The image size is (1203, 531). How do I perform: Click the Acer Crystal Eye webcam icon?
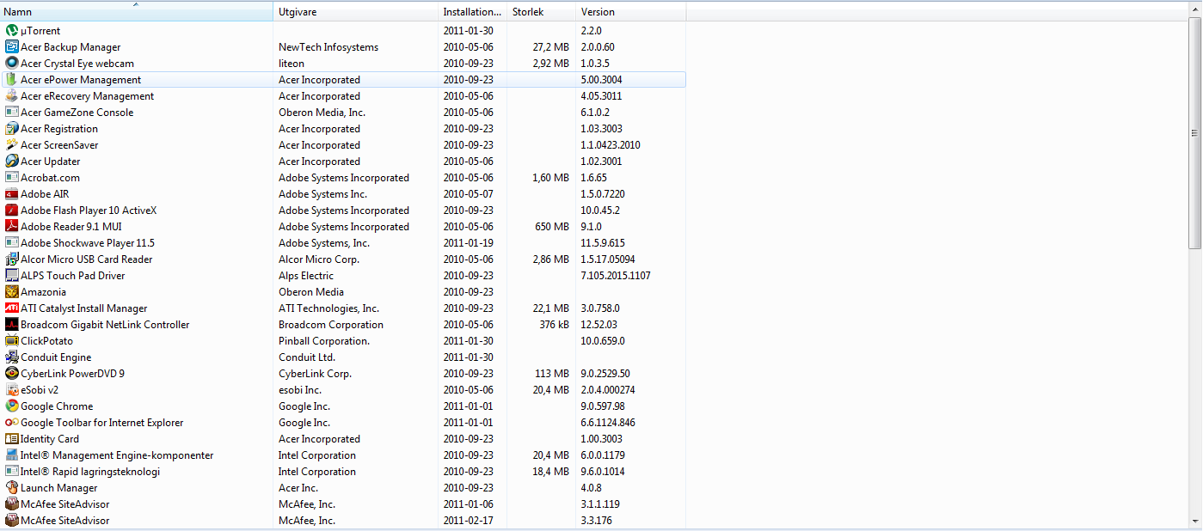click(x=12, y=64)
